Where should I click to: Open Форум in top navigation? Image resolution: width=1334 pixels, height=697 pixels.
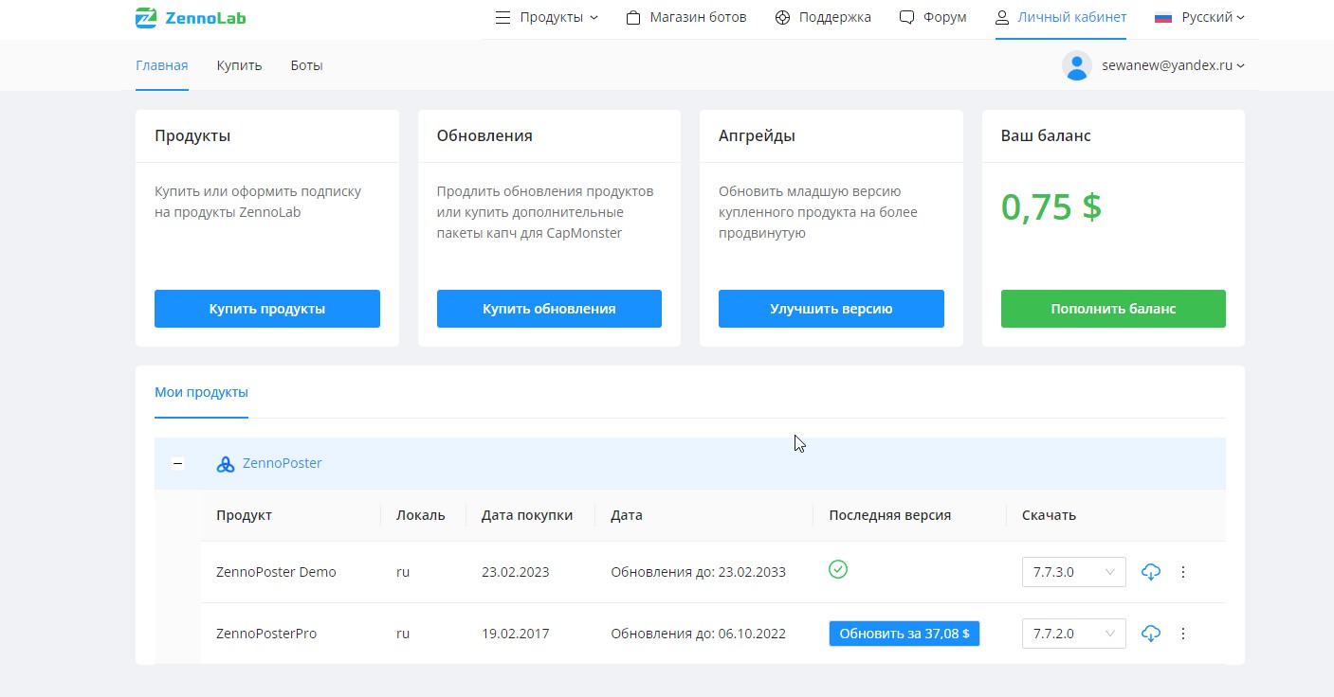point(933,17)
